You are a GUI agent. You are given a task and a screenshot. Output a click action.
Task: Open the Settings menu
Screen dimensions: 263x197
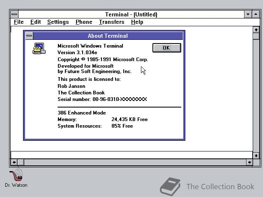pyautogui.click(x=58, y=22)
